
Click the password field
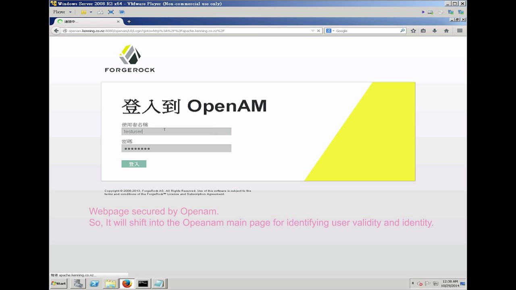[176, 148]
